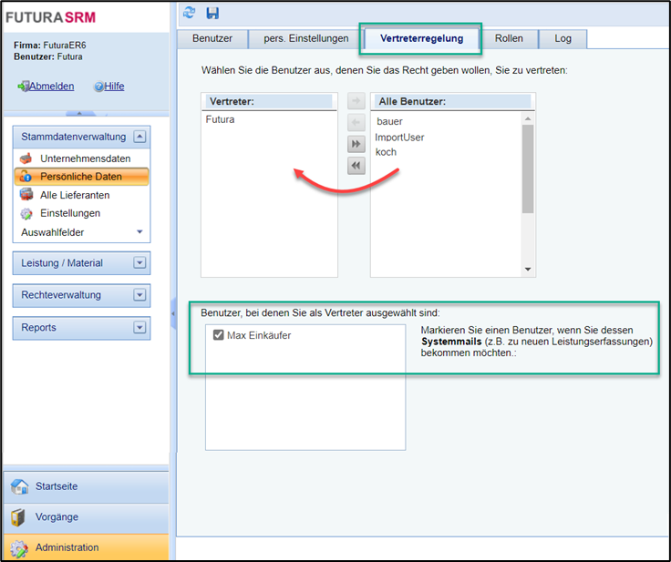Select user koch in Alle Benutzer
Viewport: 671px width, 562px height.
coord(386,152)
